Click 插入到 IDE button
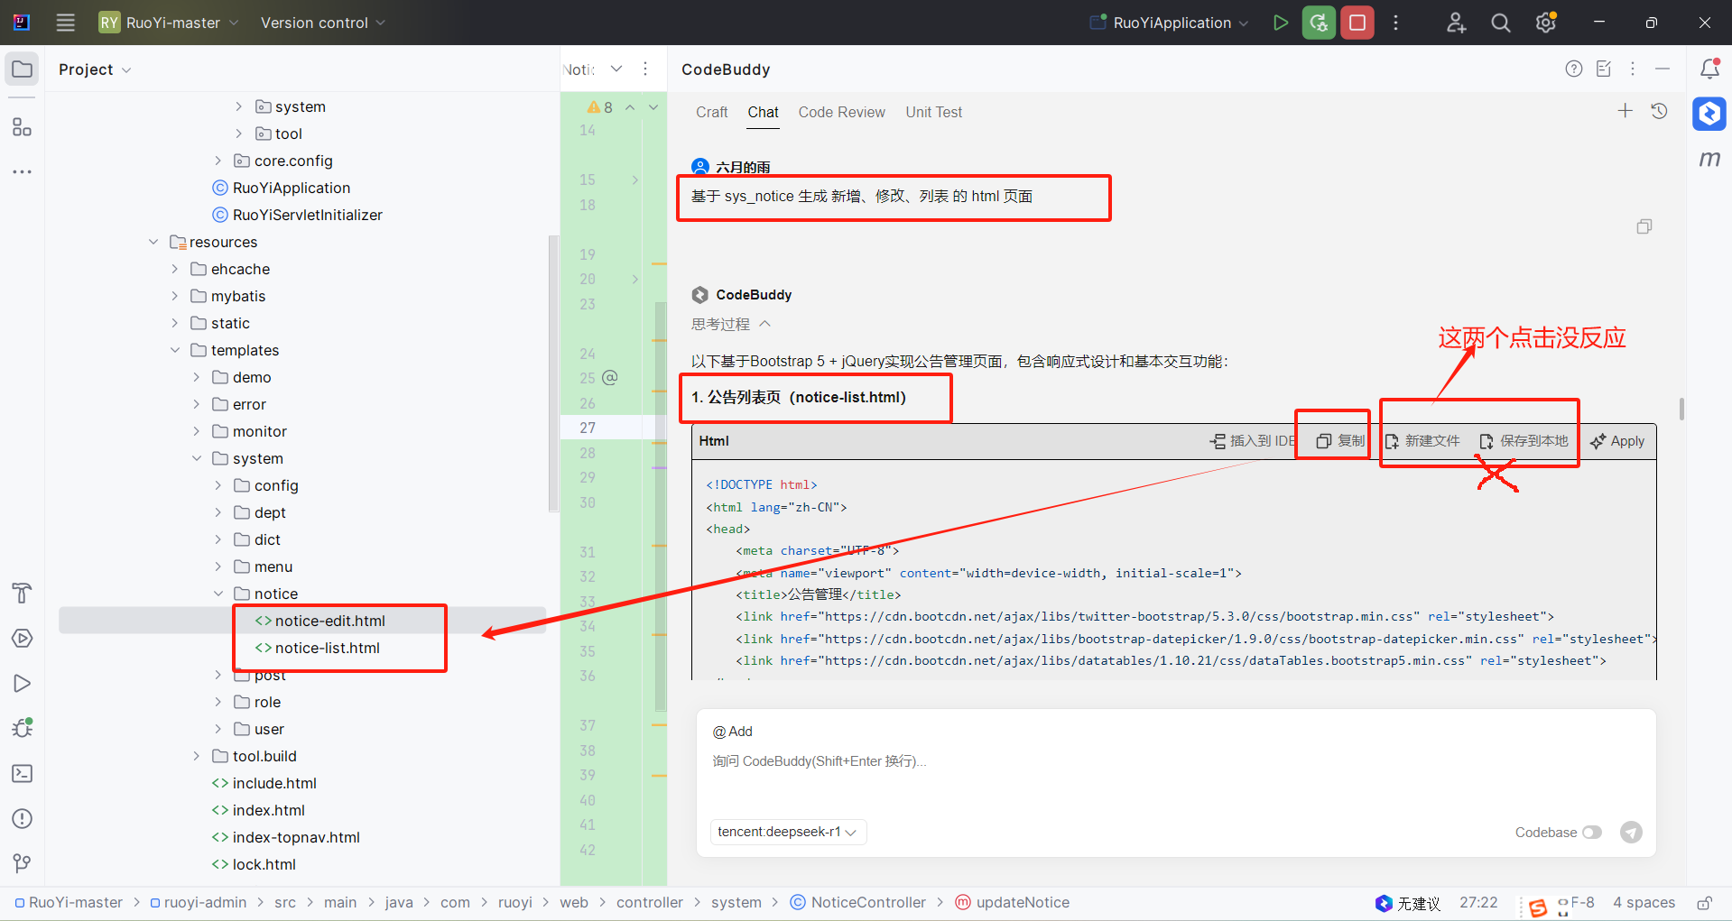 pos(1253,441)
